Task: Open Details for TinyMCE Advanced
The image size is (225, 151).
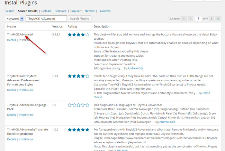Action: (12, 40)
